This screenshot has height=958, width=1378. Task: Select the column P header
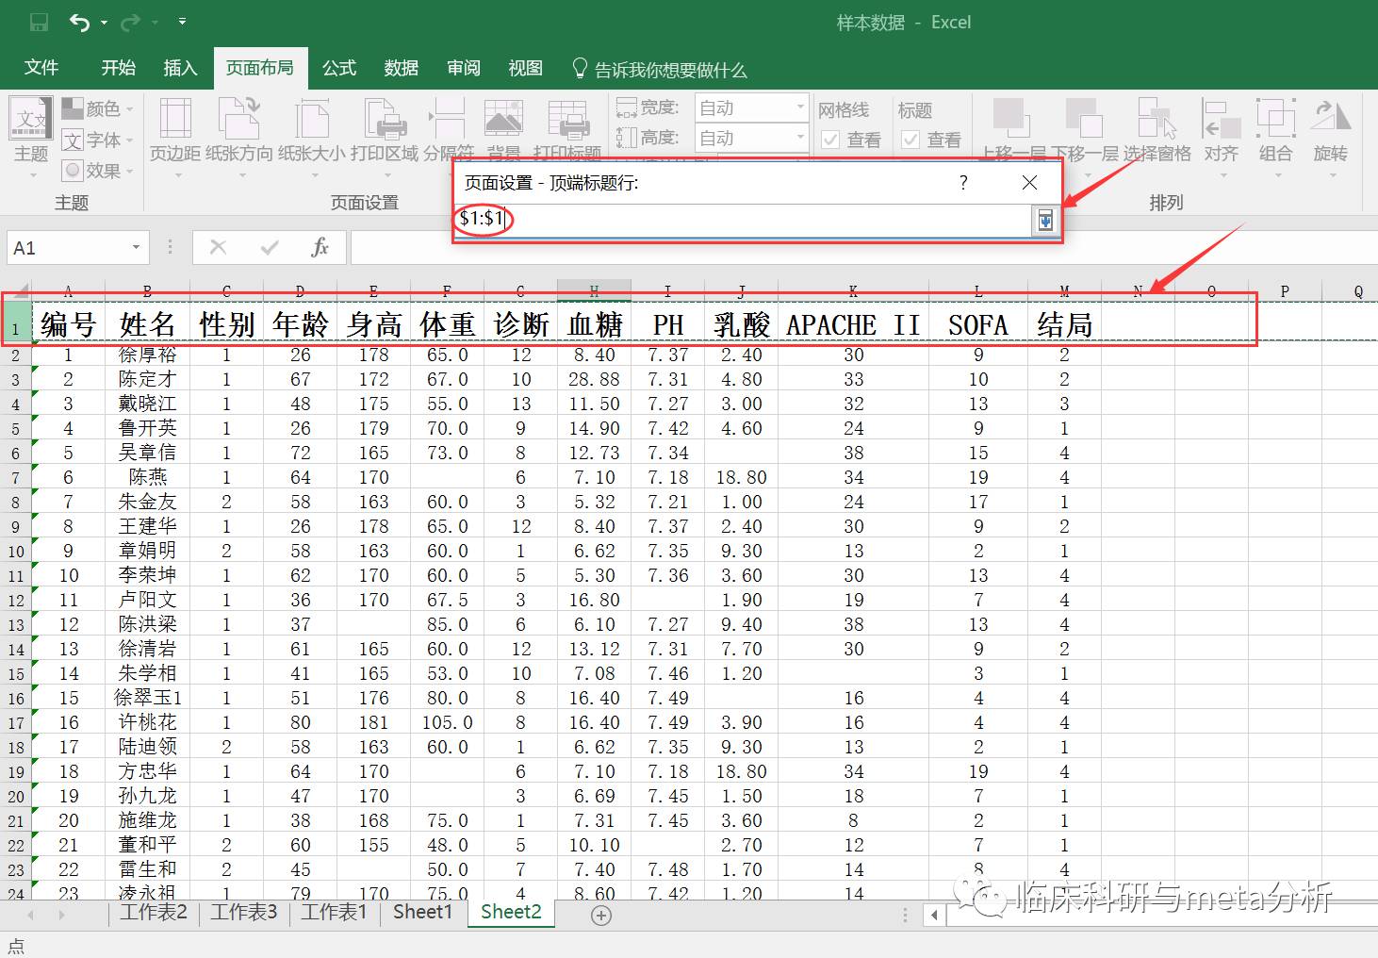(1285, 290)
